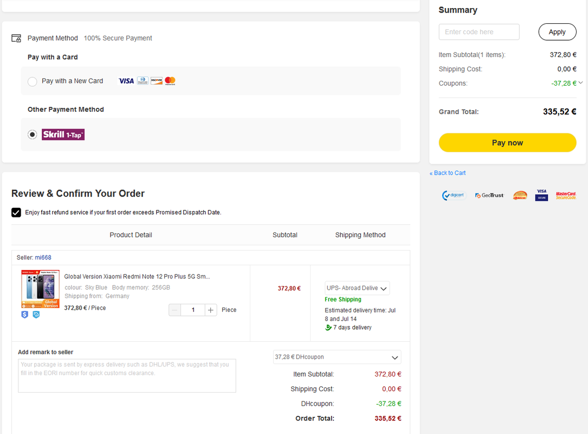Select Pay with a New Card option

pyautogui.click(x=33, y=81)
